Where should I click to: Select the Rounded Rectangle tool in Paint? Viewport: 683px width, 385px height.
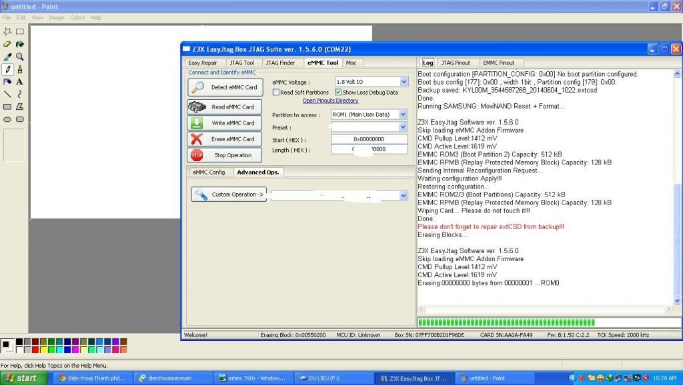pos(20,119)
